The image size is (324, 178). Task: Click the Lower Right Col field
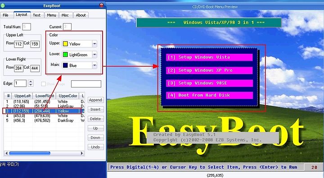tap(35, 68)
